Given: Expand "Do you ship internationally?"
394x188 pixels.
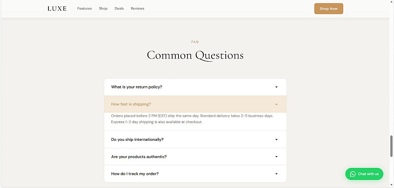Looking at the screenshot, I should (137, 140).
